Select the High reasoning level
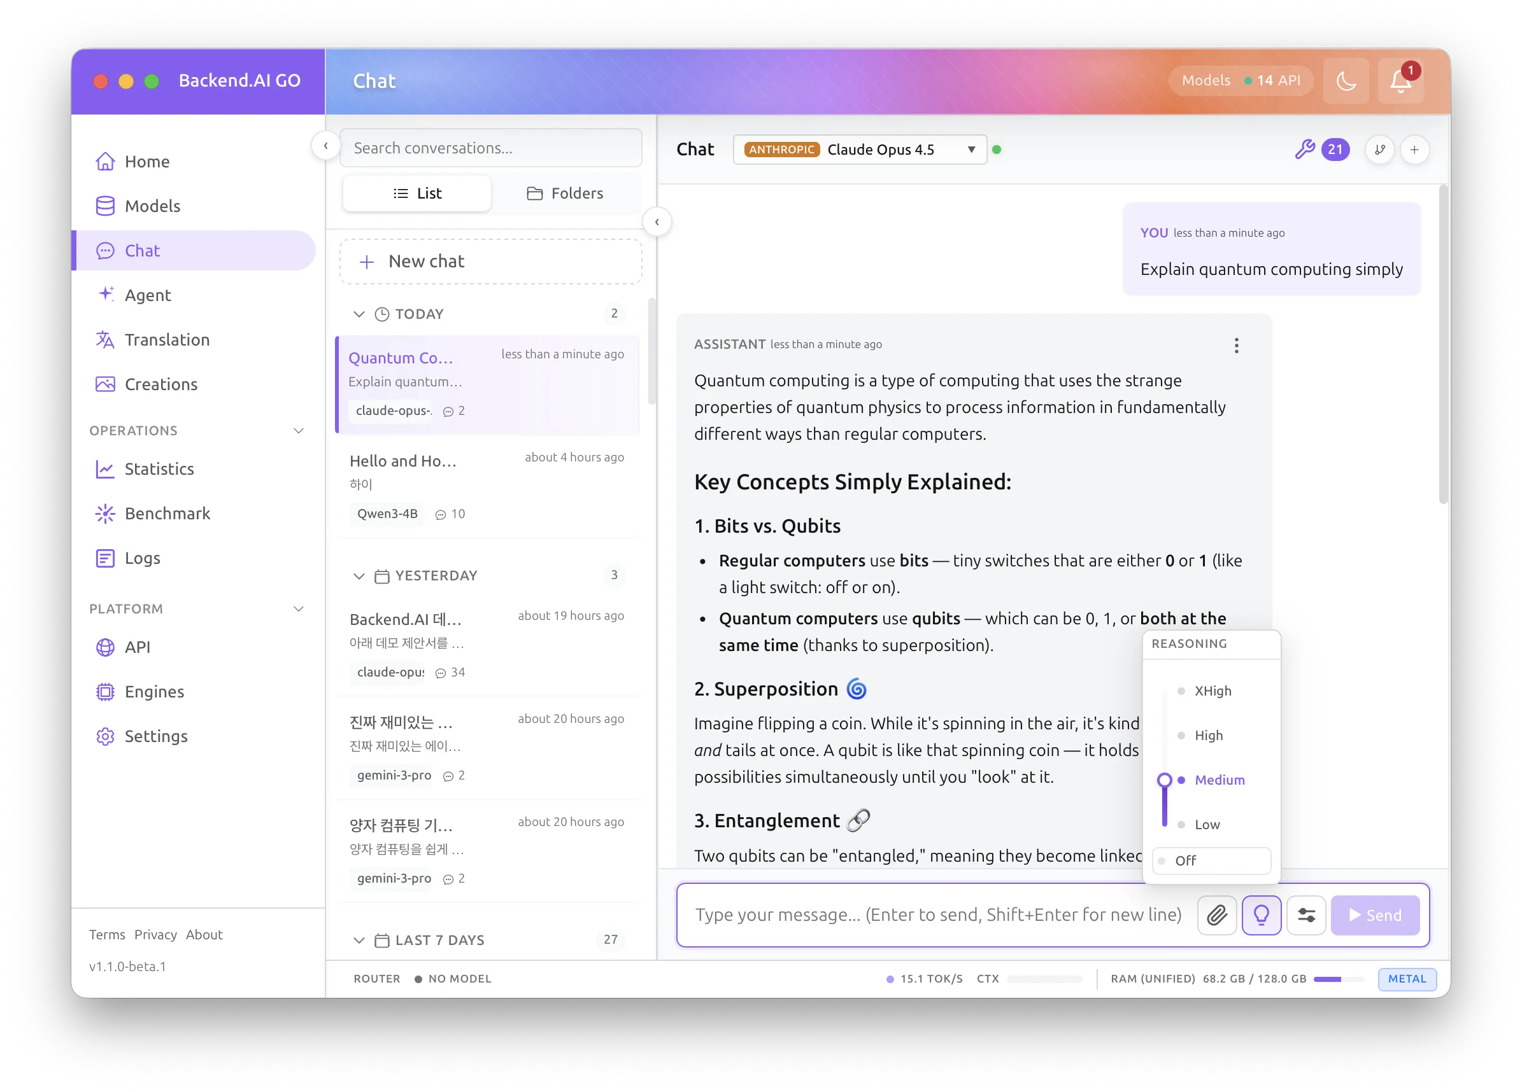1522x1092 pixels. click(x=1209, y=735)
